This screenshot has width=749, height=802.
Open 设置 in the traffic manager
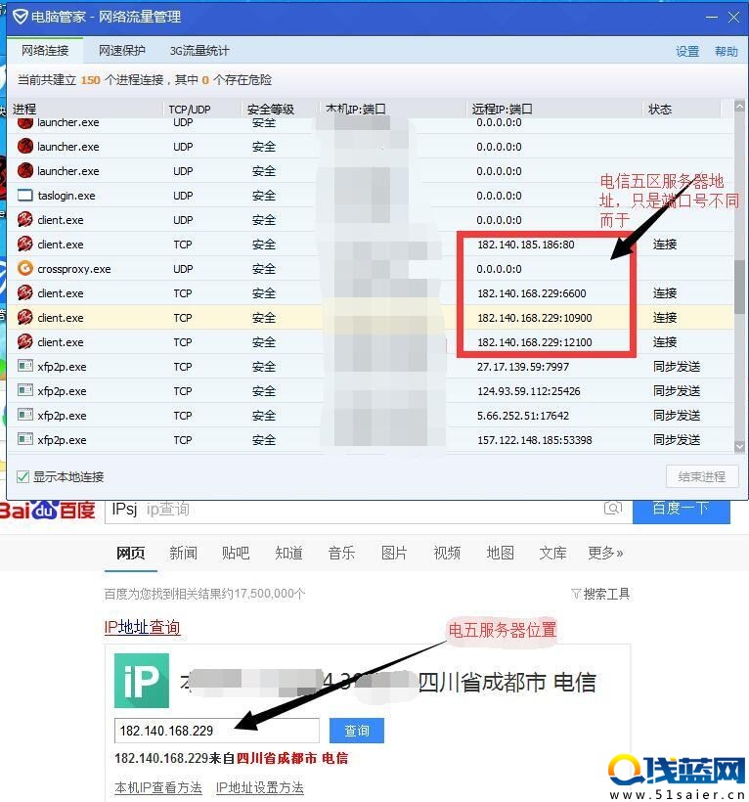(687, 52)
